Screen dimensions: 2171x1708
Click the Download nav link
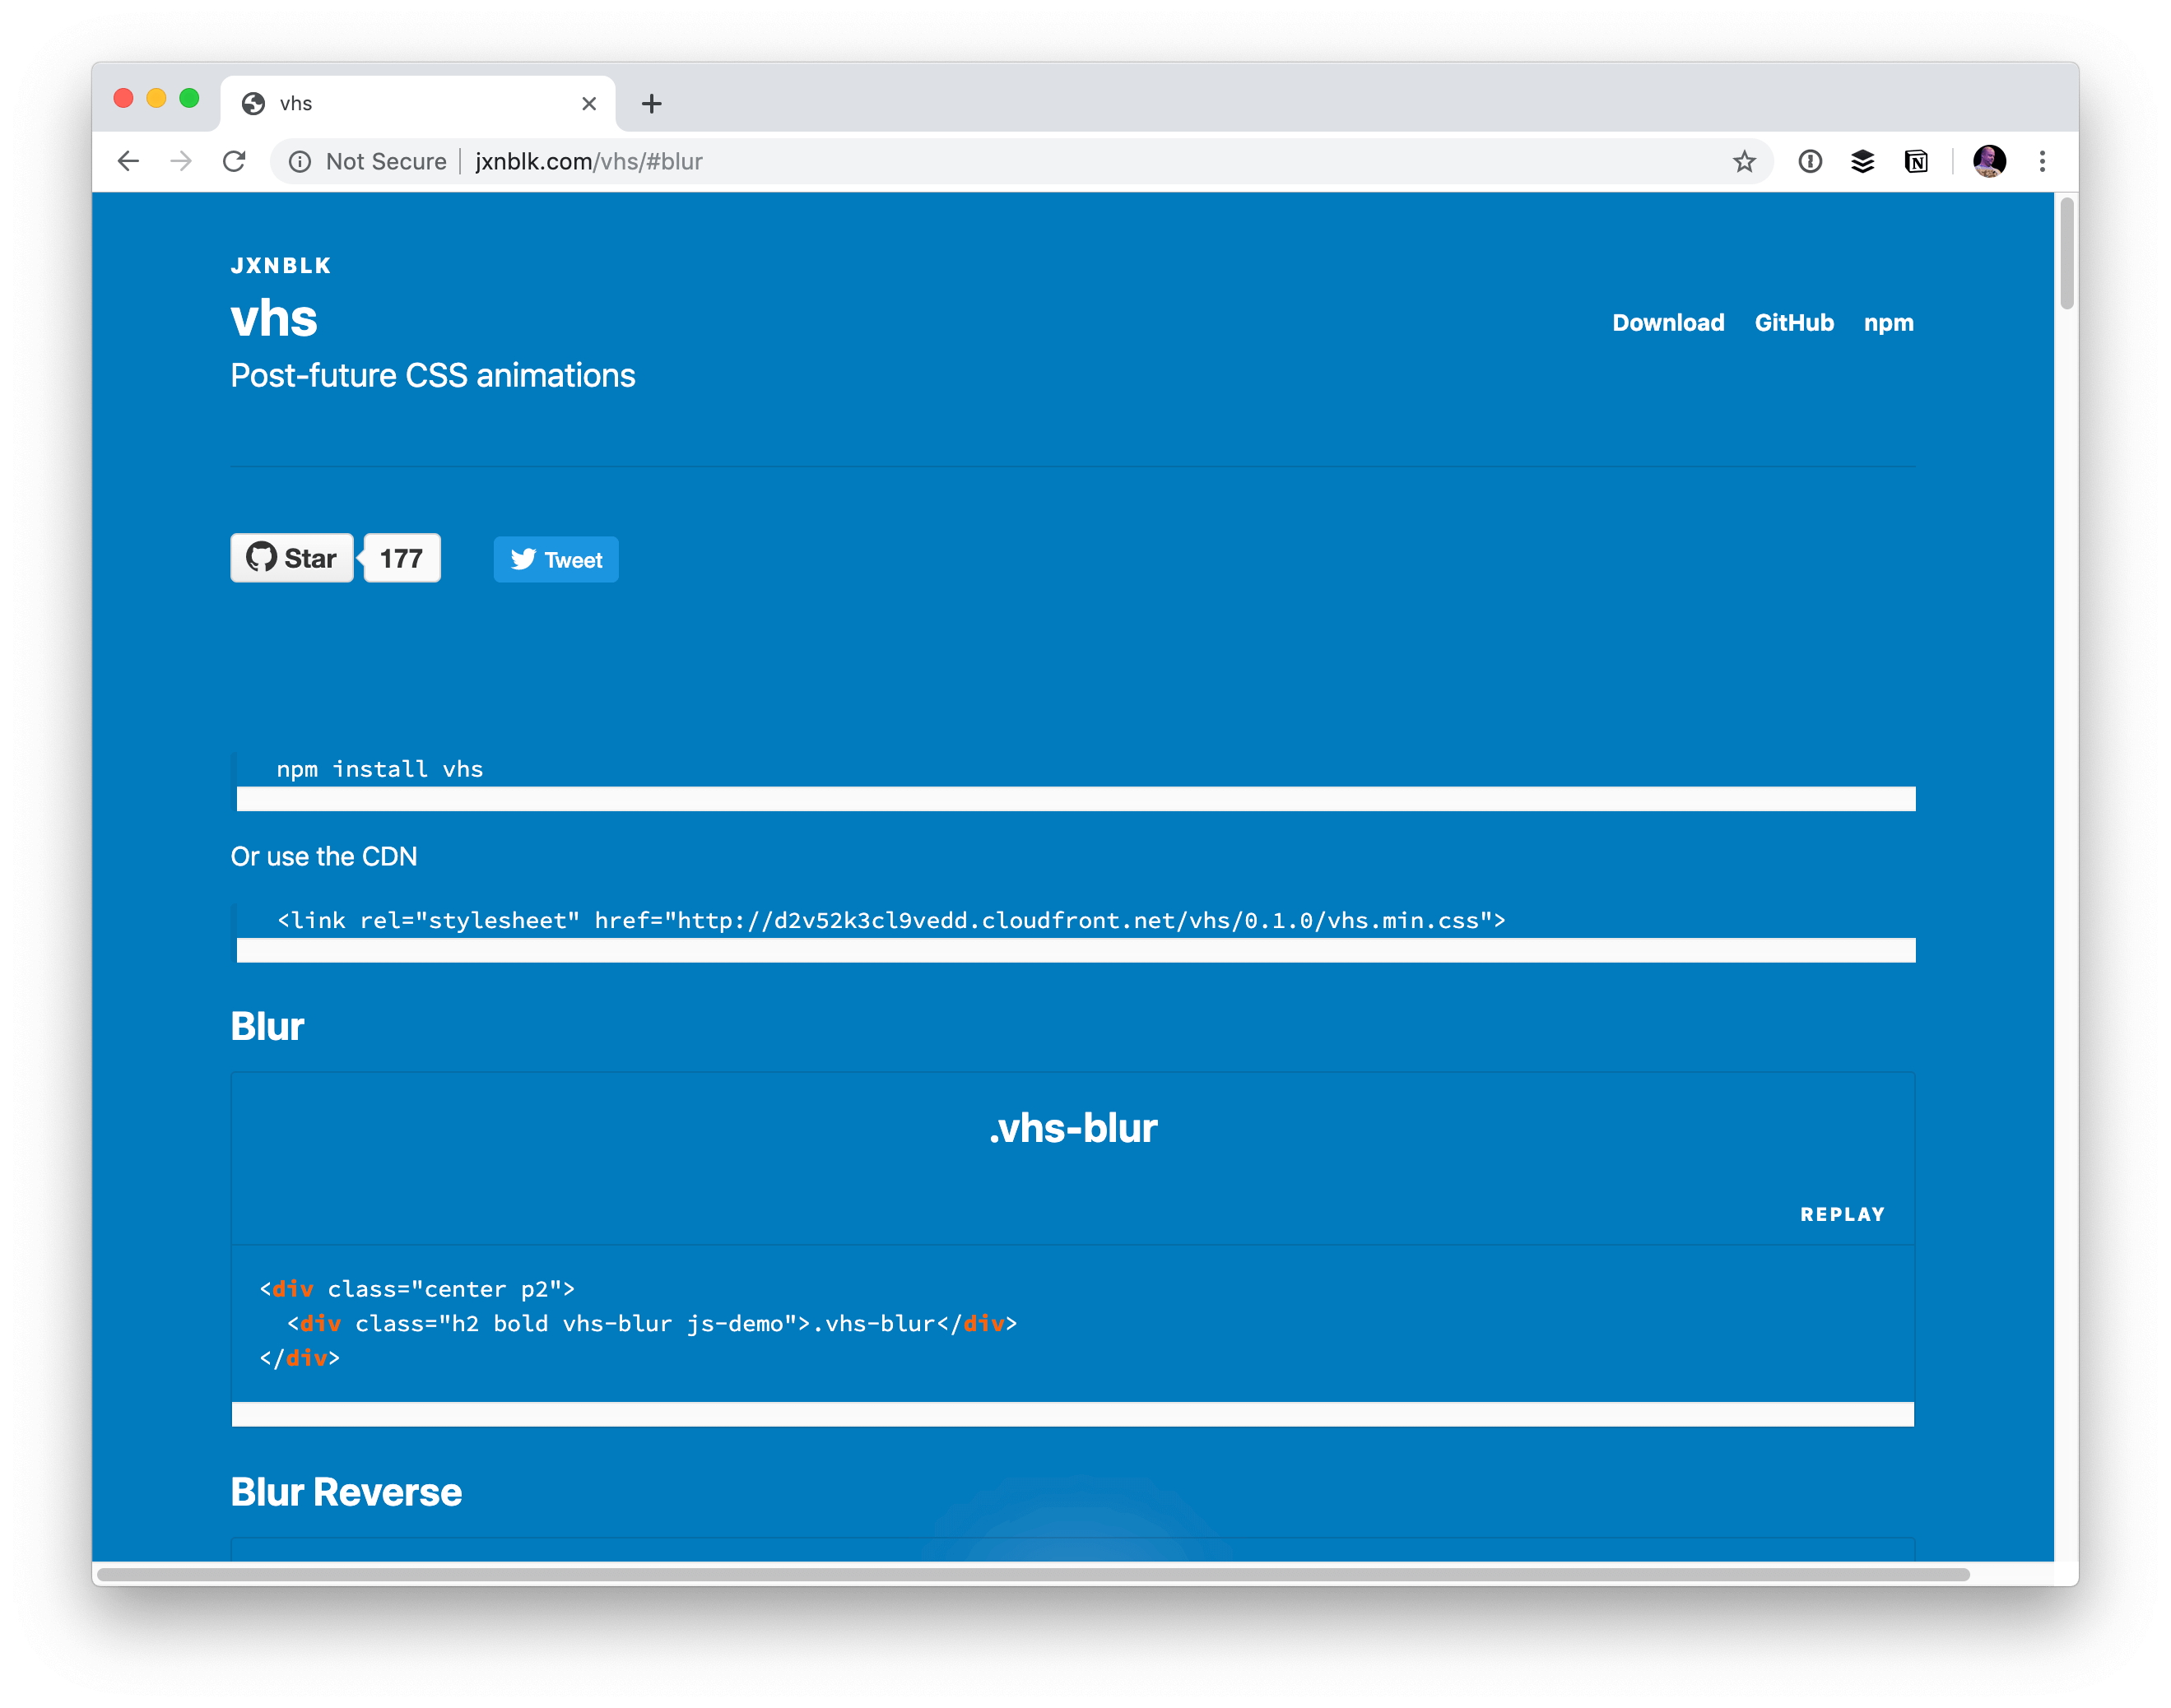tap(1668, 322)
